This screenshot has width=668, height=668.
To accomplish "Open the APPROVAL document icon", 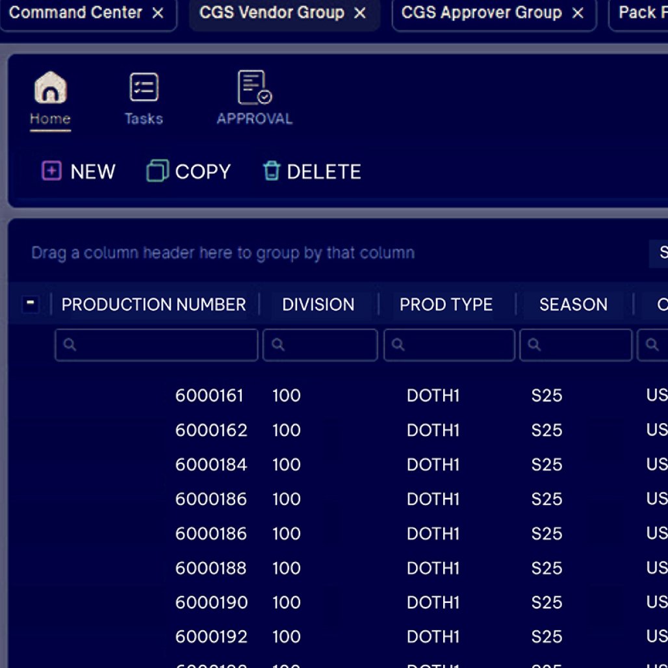I will point(254,88).
